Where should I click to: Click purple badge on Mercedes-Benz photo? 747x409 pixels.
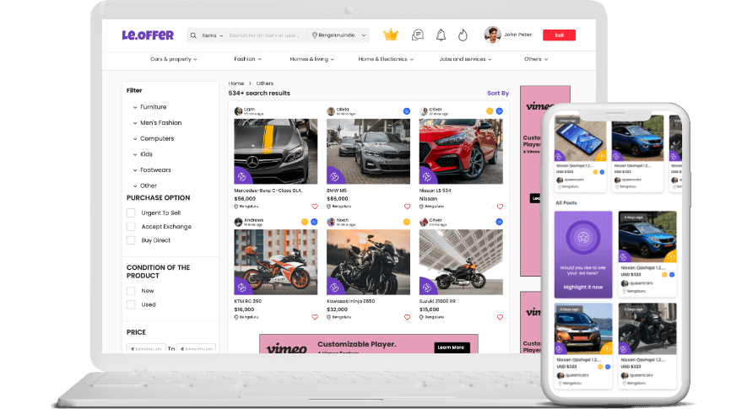pos(242,176)
